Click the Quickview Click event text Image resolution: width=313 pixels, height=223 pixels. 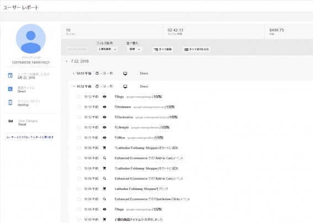pos(152,199)
